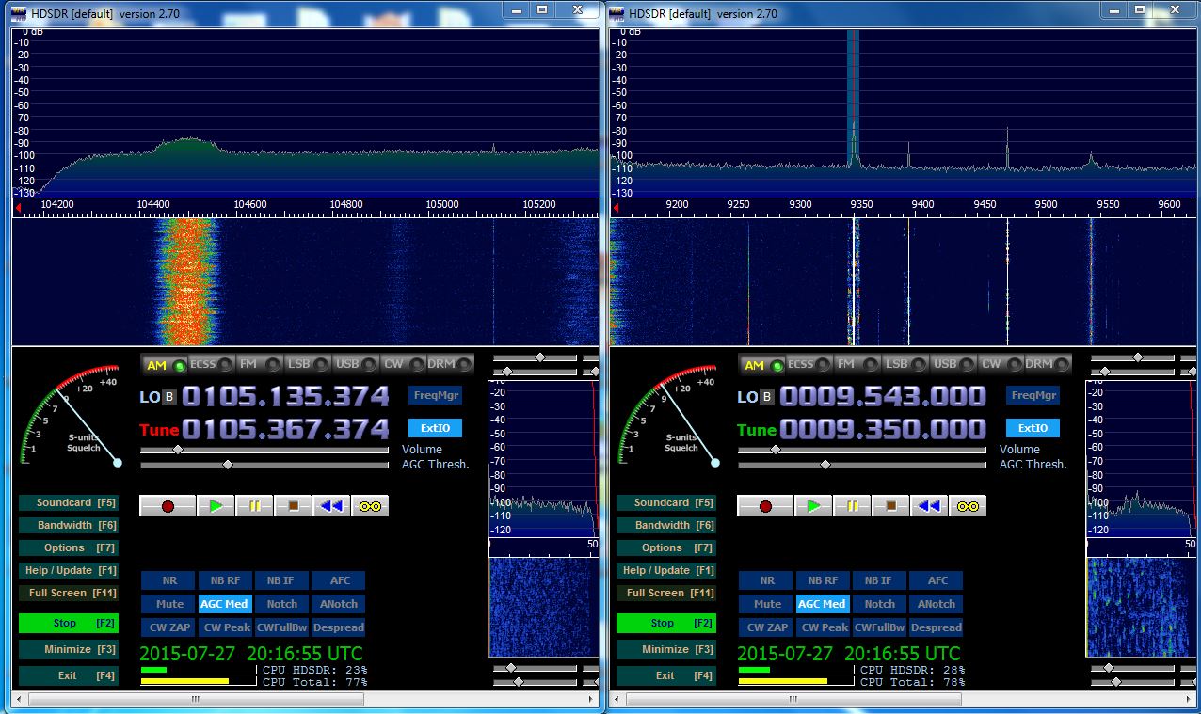
Task: Click play button in left HDSDR window
Action: (216, 506)
